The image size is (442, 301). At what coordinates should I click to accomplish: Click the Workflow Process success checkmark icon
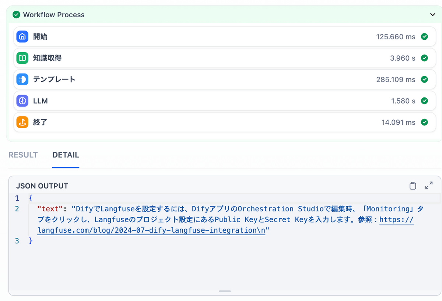(x=16, y=15)
